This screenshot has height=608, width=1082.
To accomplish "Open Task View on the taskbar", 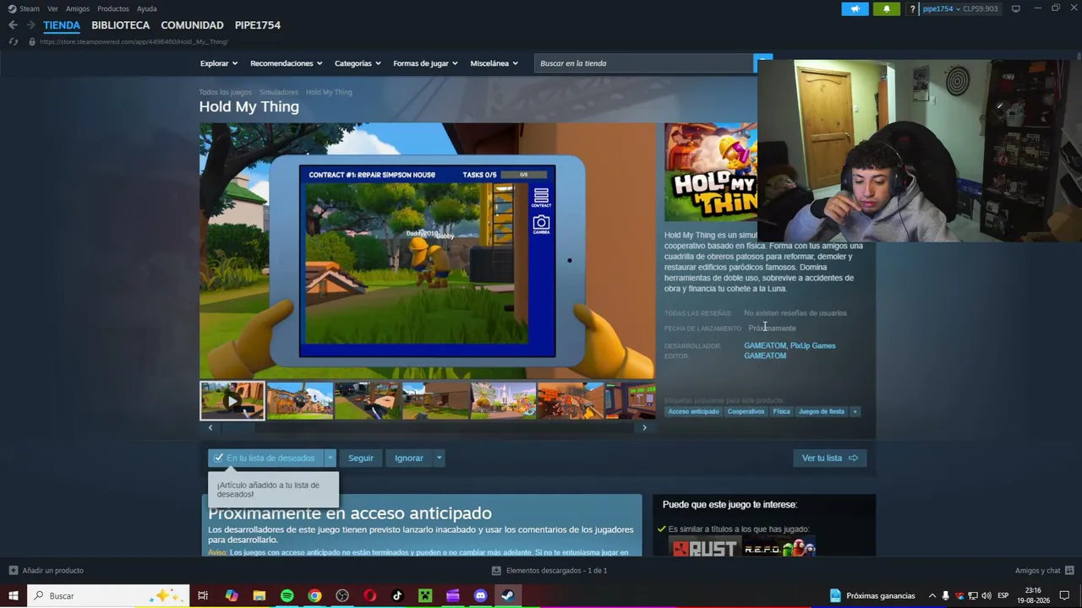I will (203, 596).
